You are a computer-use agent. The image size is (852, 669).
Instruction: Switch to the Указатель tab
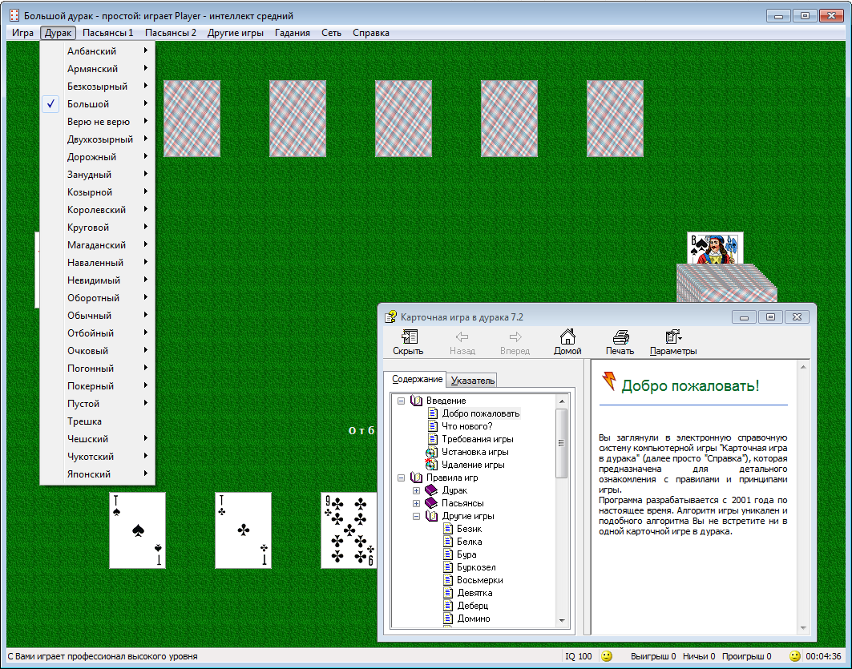[x=473, y=380]
